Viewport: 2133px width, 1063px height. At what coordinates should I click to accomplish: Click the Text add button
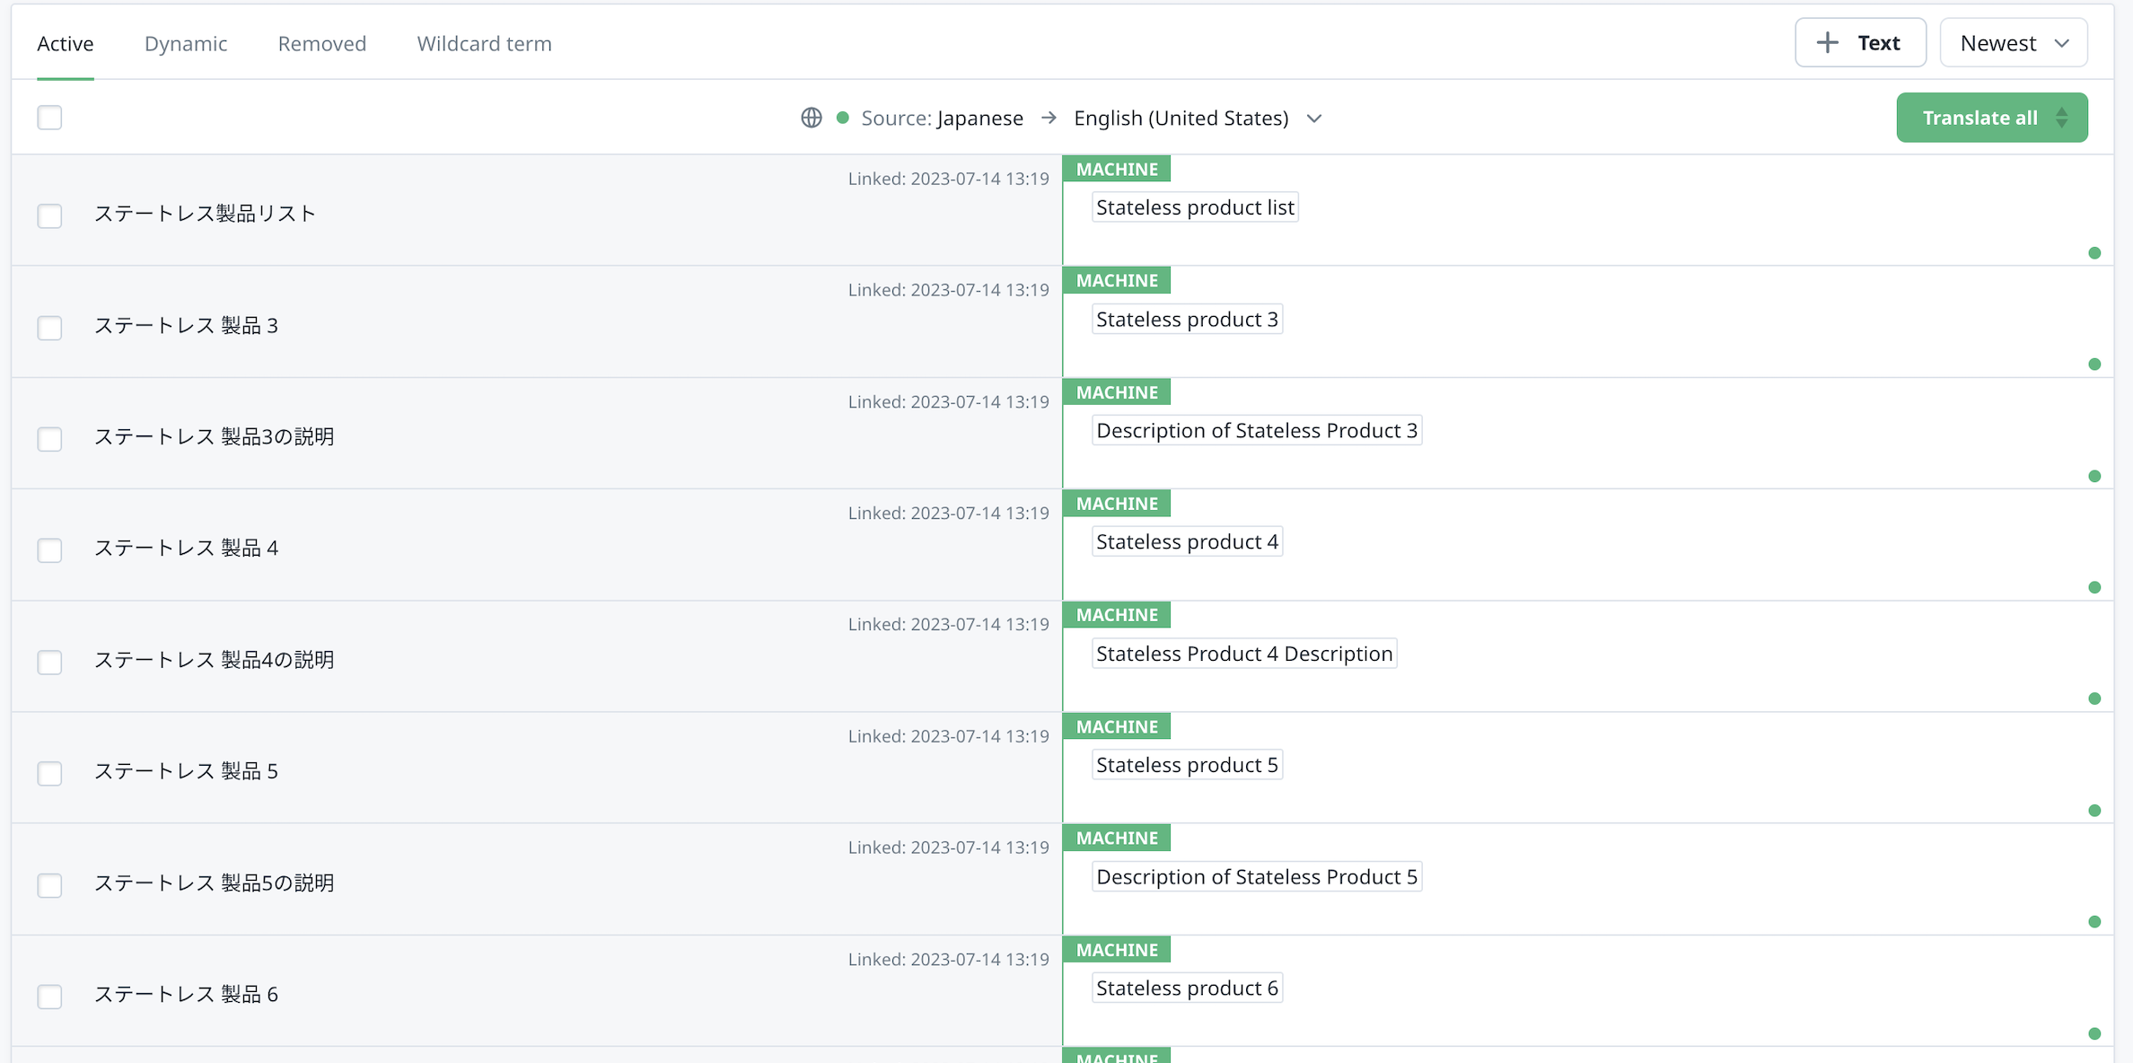1860,42
